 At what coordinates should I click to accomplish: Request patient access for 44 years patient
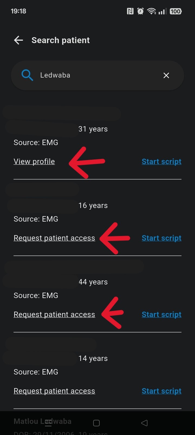tap(54, 315)
